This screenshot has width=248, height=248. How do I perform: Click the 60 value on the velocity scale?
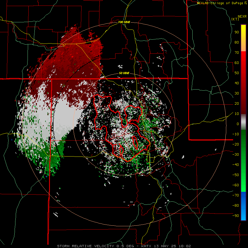(237, 63)
